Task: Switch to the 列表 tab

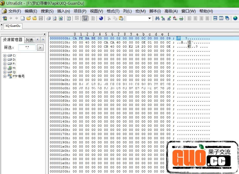Action: pos(29,40)
